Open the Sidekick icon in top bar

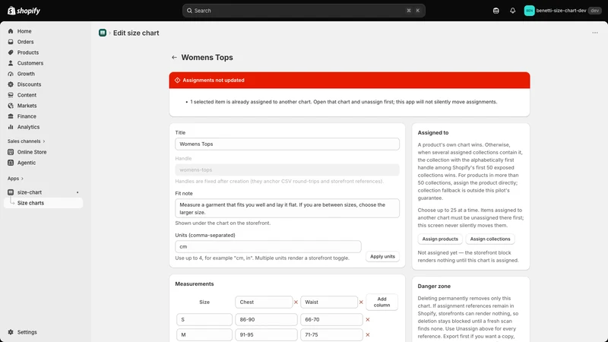(x=496, y=11)
